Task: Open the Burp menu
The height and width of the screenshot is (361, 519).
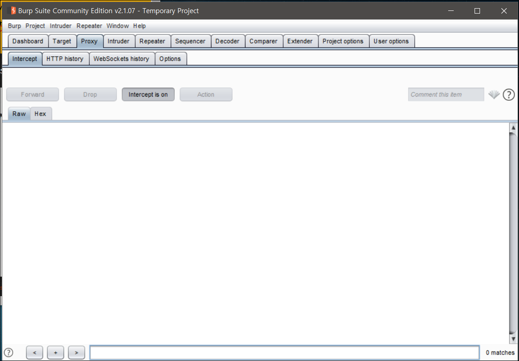Action: tap(14, 26)
